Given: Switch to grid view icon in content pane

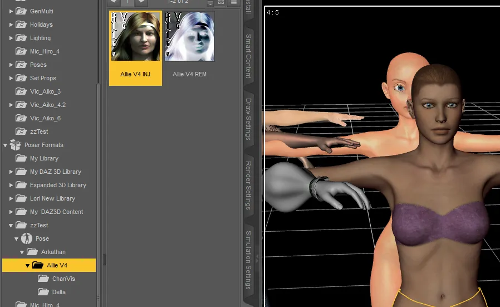Looking at the screenshot, I should click(x=221, y=2).
